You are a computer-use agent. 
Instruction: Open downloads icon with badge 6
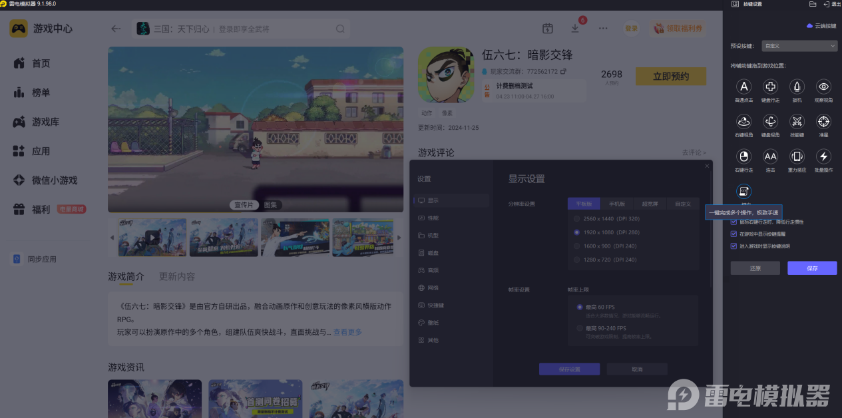pyautogui.click(x=576, y=29)
